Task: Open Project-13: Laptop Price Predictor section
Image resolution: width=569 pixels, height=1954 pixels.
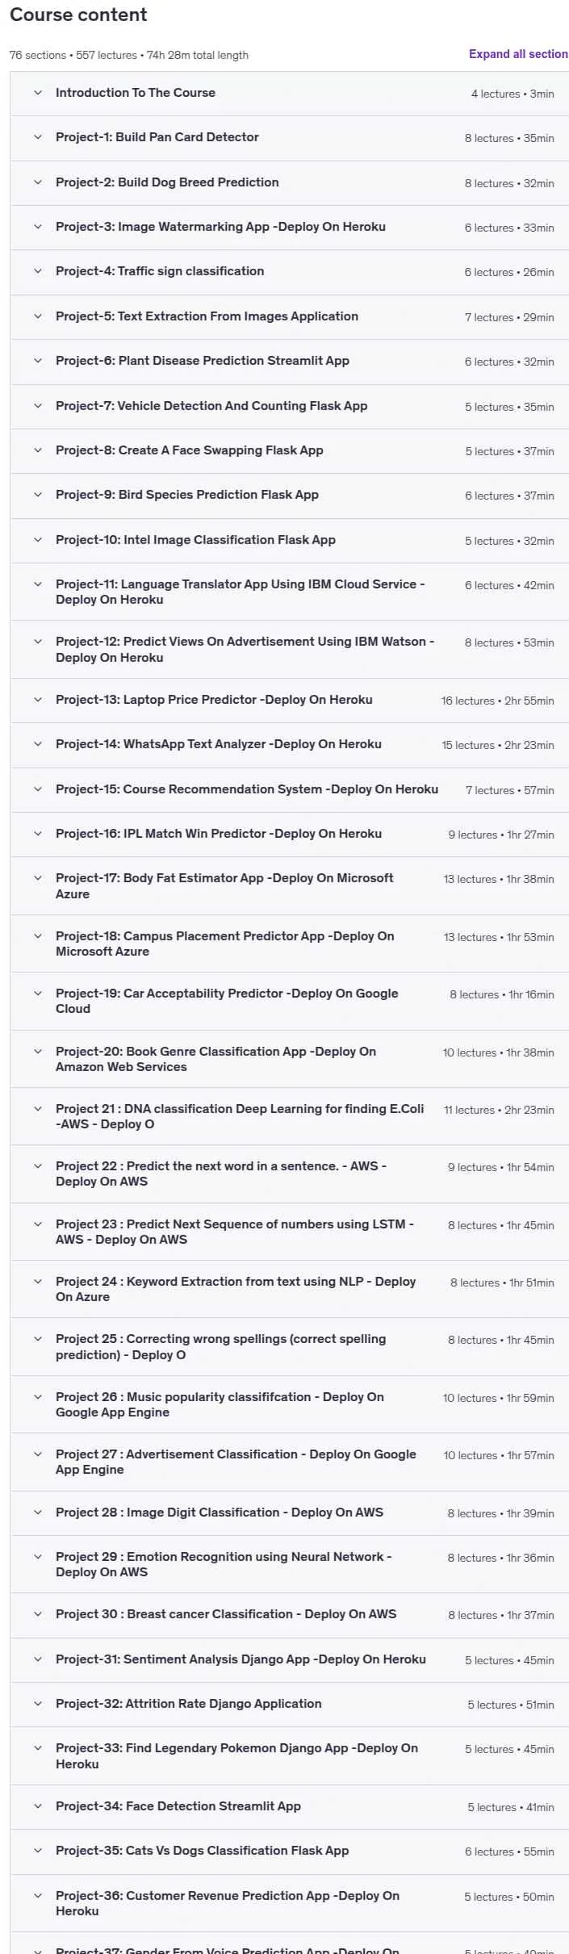Action: point(289,700)
